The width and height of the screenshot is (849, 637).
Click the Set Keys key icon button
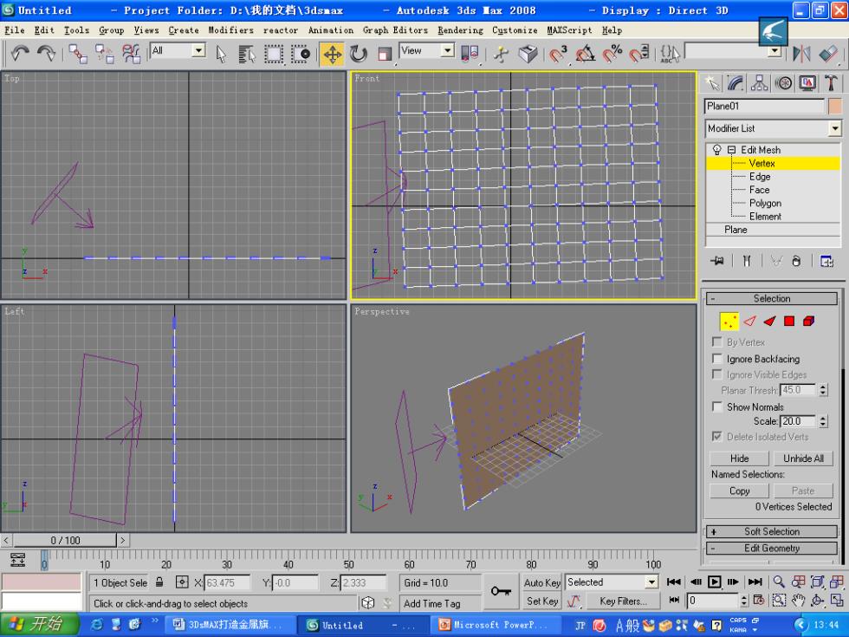pos(502,591)
